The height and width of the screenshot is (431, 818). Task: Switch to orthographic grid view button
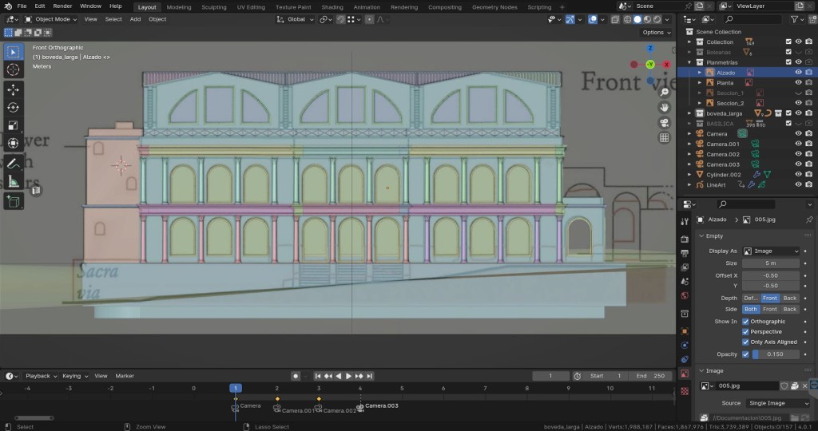point(664,138)
